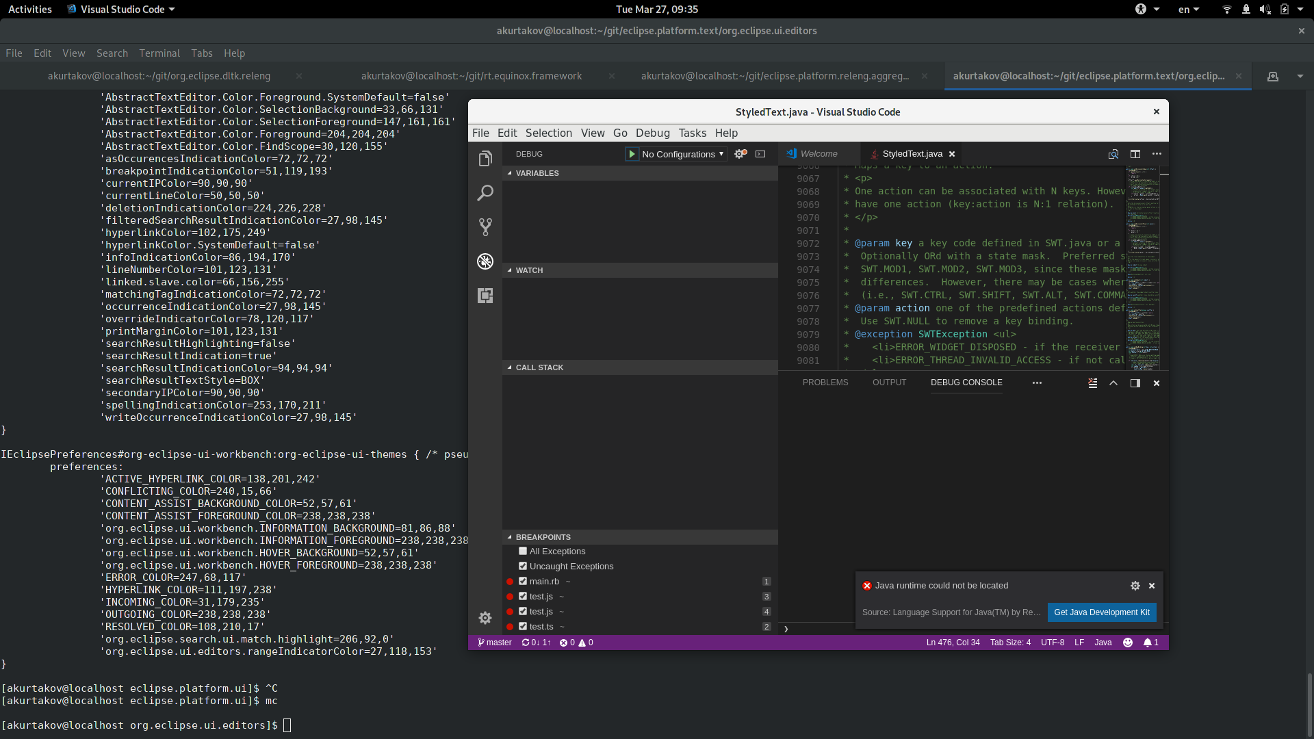Viewport: 1314px width, 739px height.
Task: Open notifications bell in status bar
Action: click(x=1150, y=643)
